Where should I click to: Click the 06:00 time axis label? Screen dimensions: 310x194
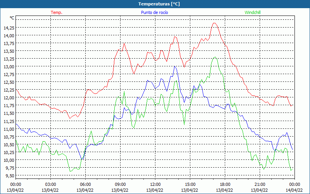coord(85,185)
